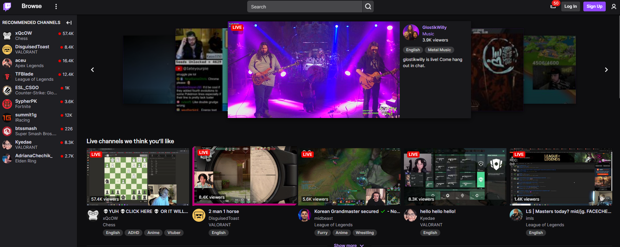Open Chess category under xQcOW card

[x=109, y=225]
